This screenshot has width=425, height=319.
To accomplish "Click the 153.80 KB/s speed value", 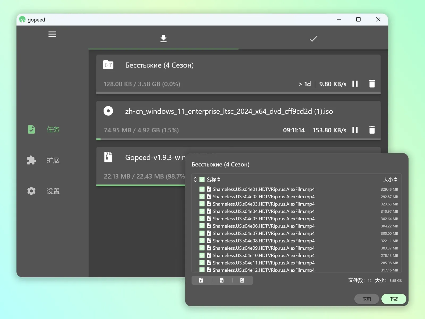I will tap(330, 130).
